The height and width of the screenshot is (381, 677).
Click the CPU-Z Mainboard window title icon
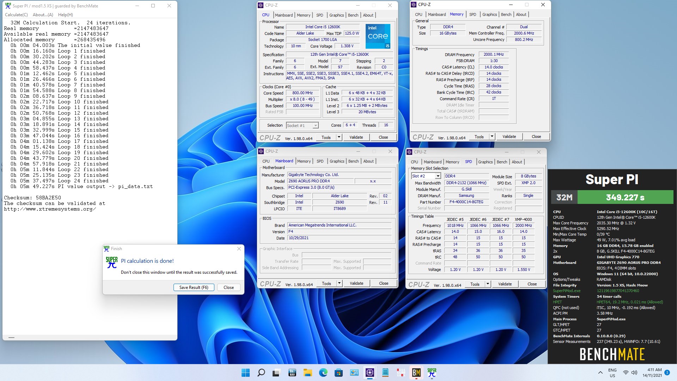pos(261,151)
